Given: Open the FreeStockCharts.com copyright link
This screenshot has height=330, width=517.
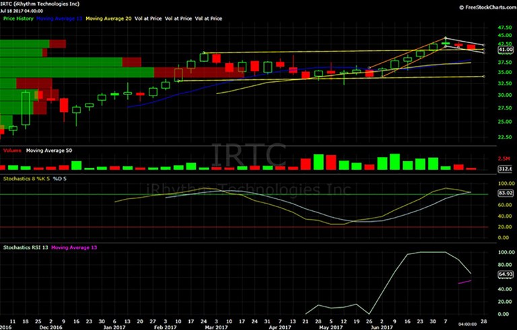Looking at the screenshot, I should pyautogui.click(x=487, y=7).
